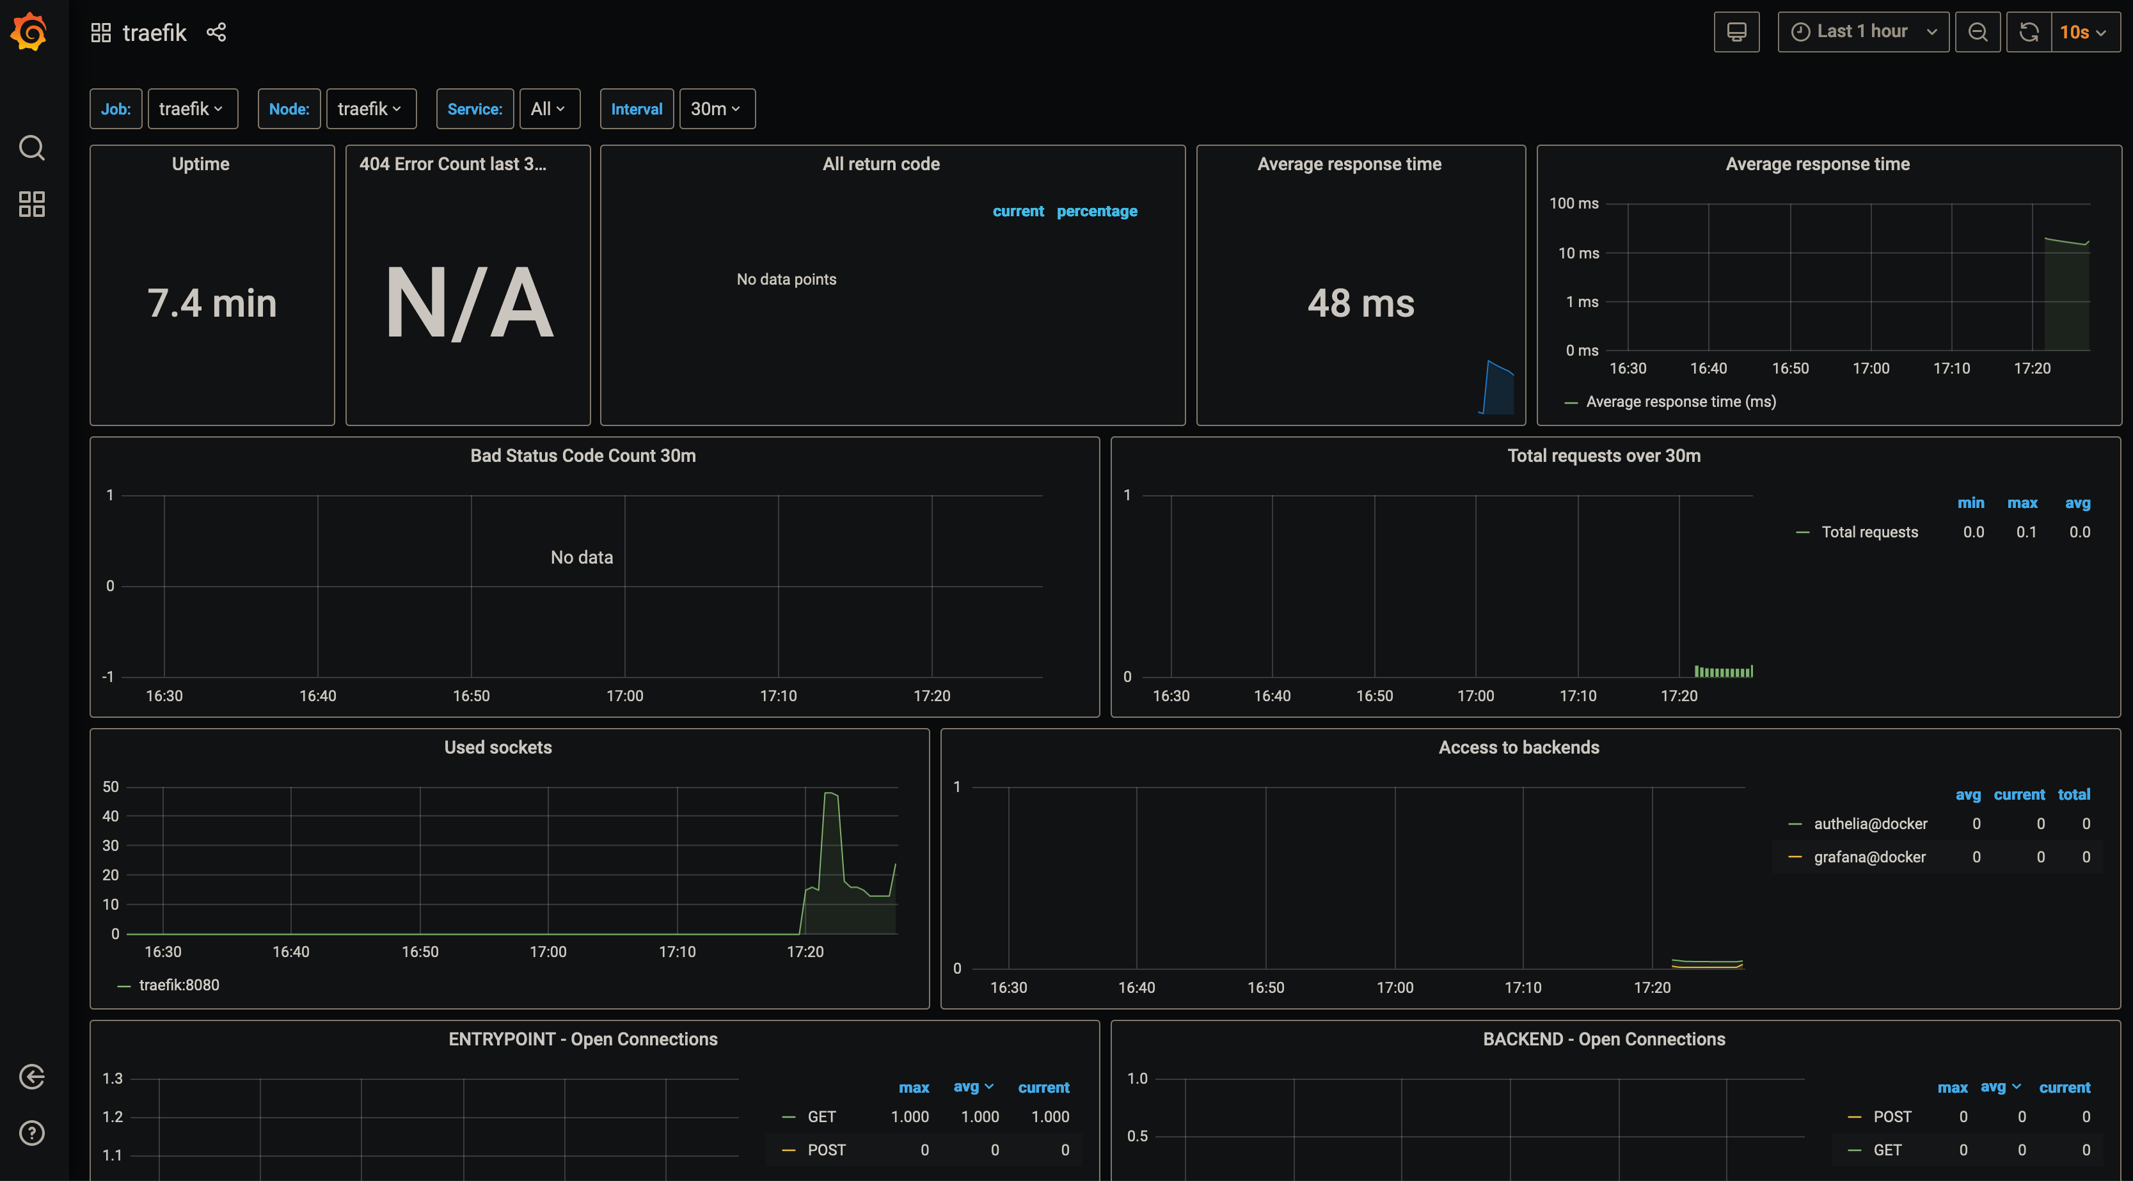Sort All return code by current
The image size is (2133, 1181).
1018,211
